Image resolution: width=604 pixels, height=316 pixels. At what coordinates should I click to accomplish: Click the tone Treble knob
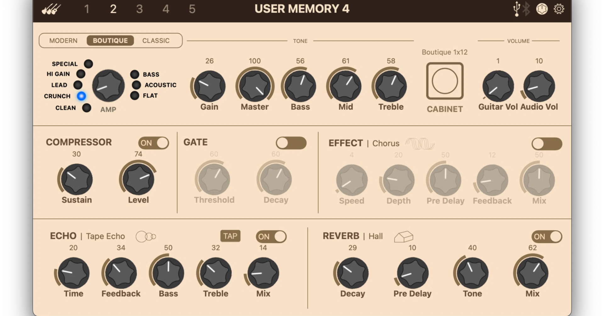pyautogui.click(x=391, y=86)
